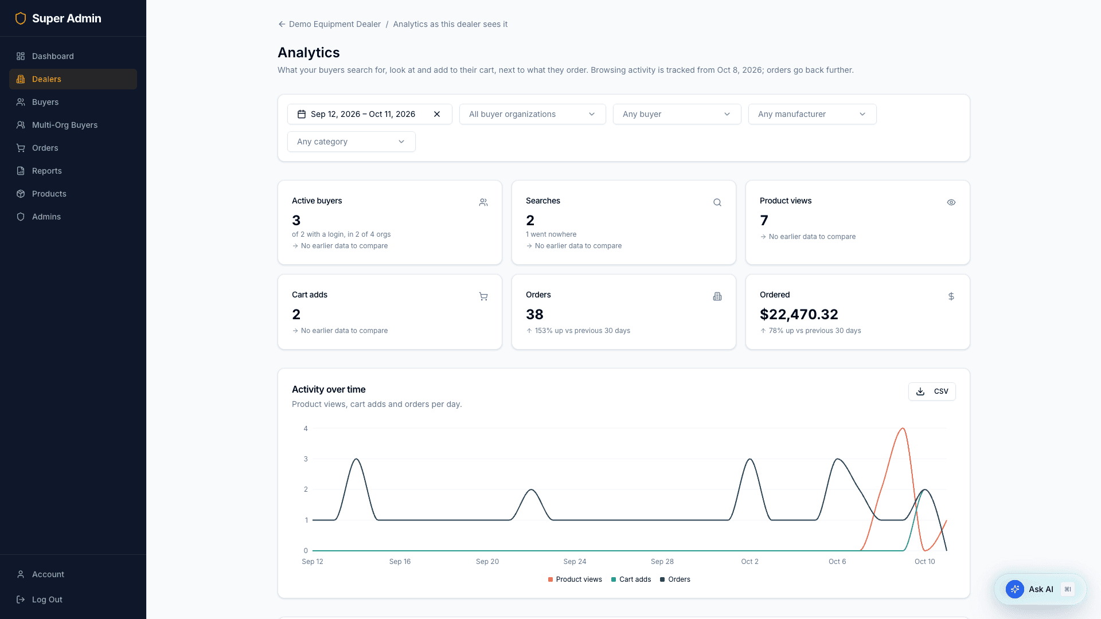The width and height of the screenshot is (1101, 619).
Task: Click the Dealers building icon in sidebar
Action: coord(21,79)
